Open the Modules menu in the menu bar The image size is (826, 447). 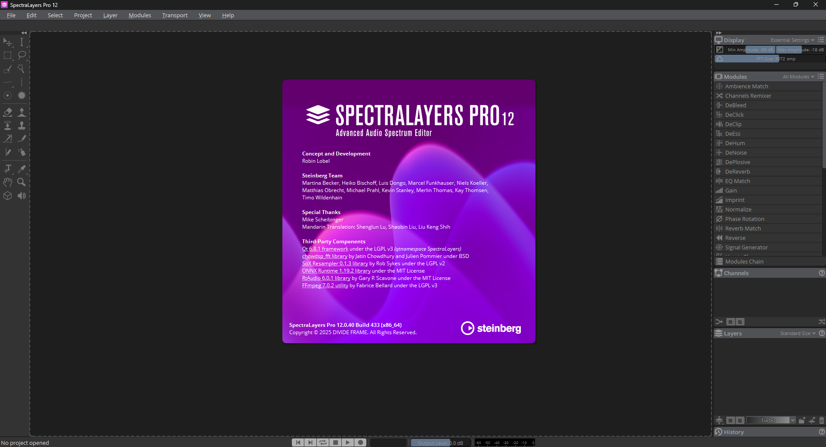[x=139, y=15]
